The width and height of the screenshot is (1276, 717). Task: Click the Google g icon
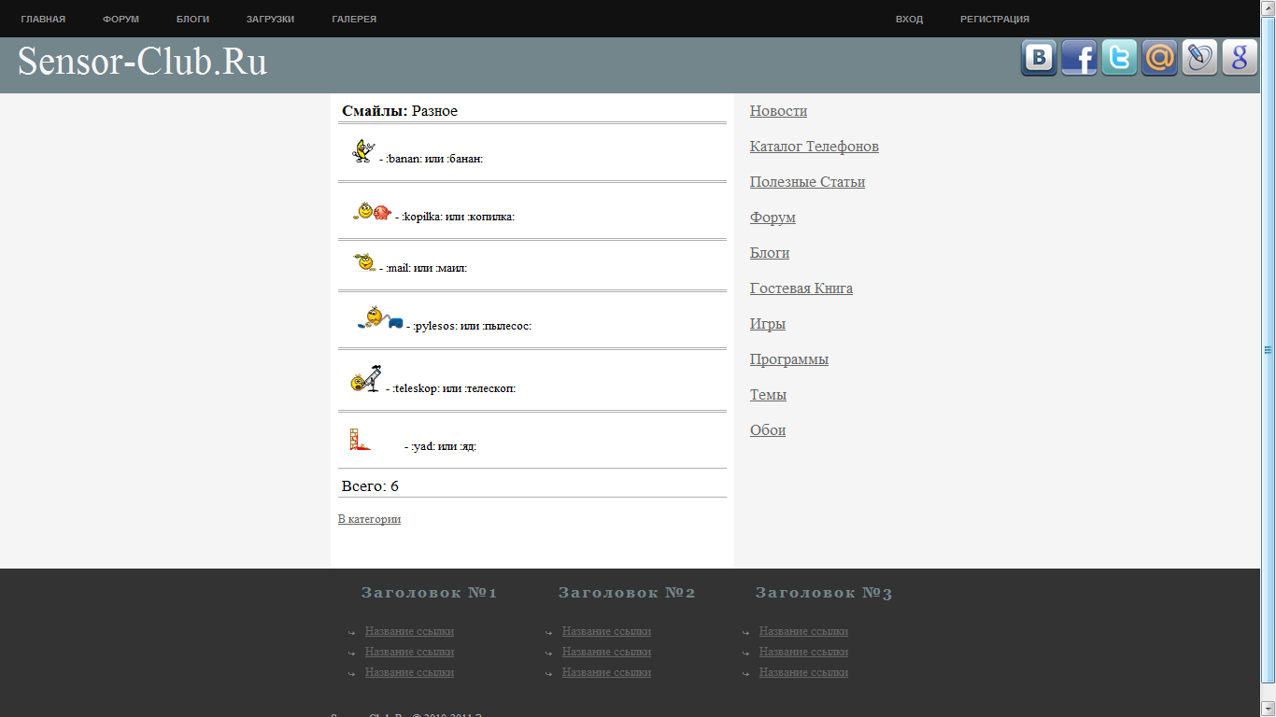(1240, 58)
